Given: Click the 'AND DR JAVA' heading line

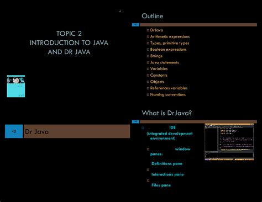Looking at the screenshot, I should (69, 52).
